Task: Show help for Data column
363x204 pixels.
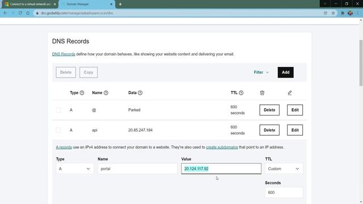Action: pos(140,93)
